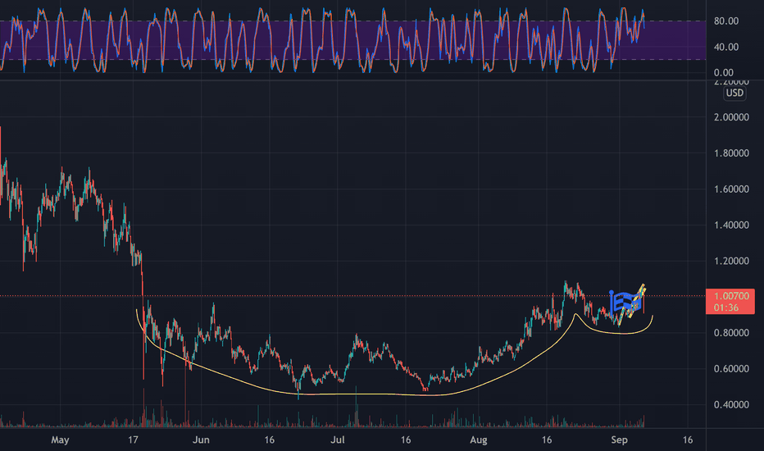
Task: Click the 40.00 oscillator scale label
Action: tap(726, 47)
